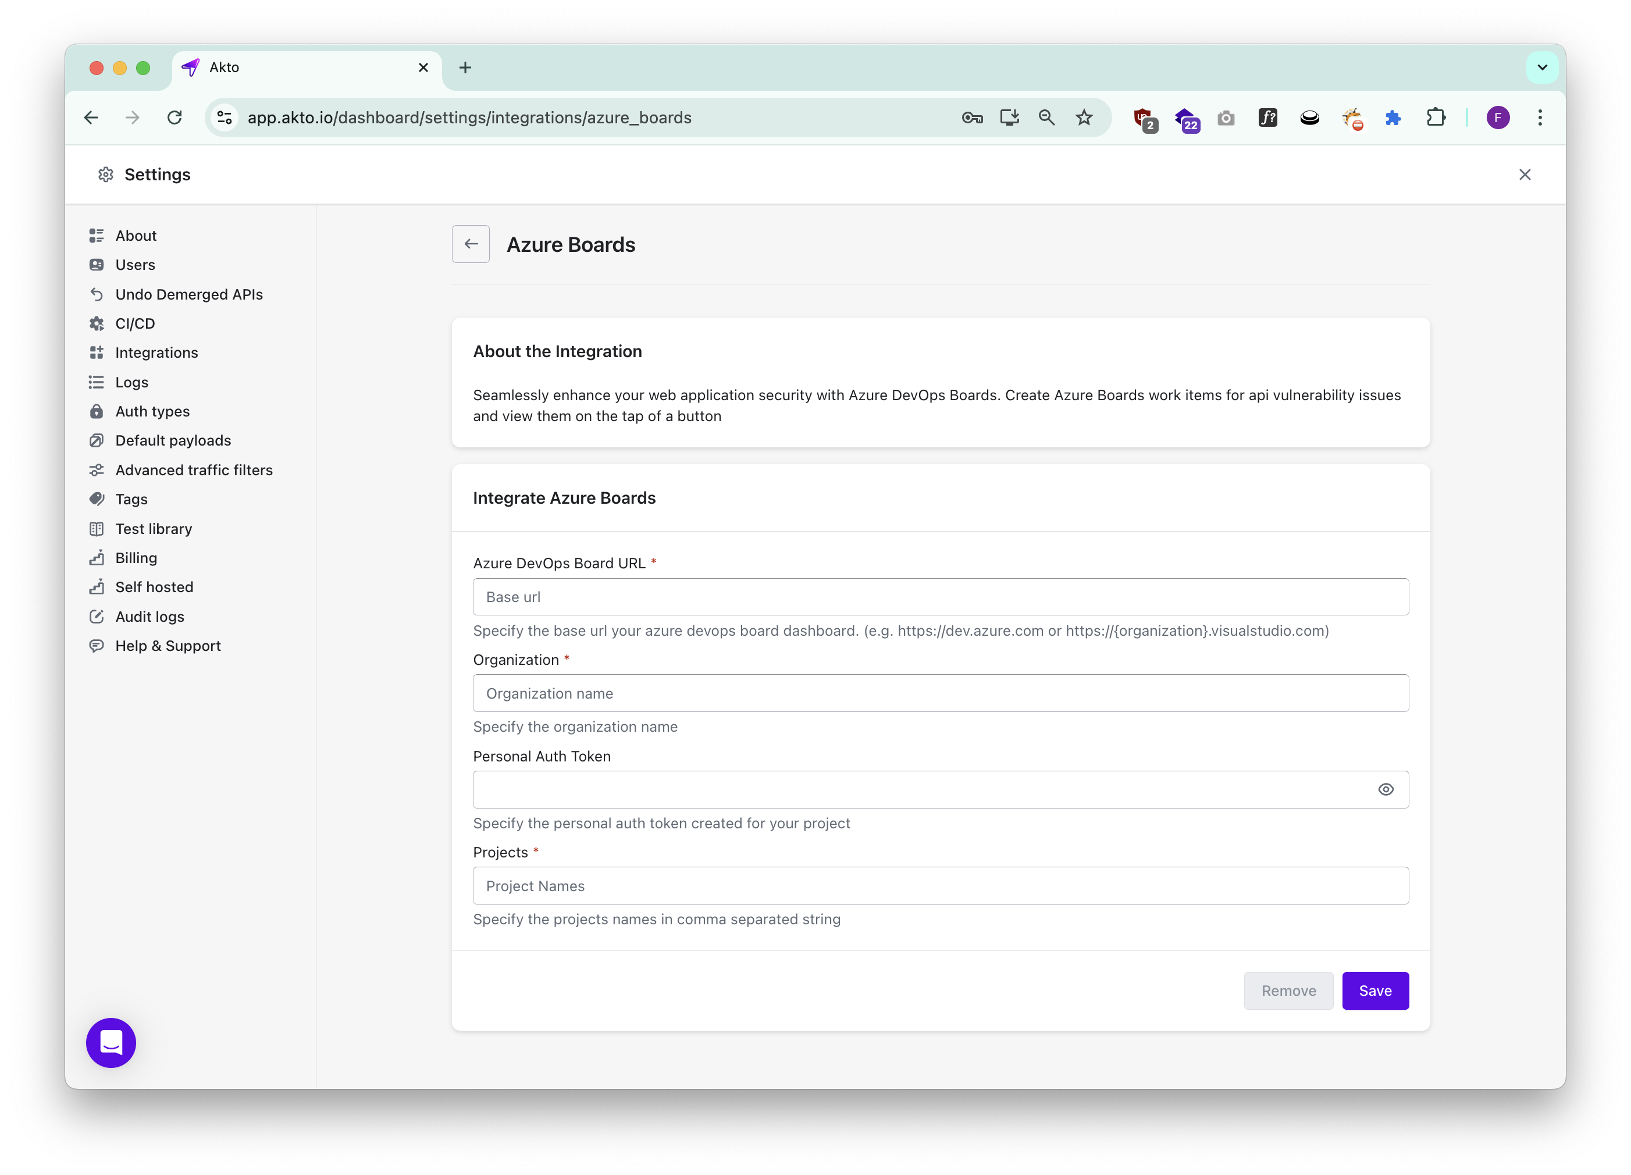Click the Remove button
1631x1175 pixels.
1288,990
